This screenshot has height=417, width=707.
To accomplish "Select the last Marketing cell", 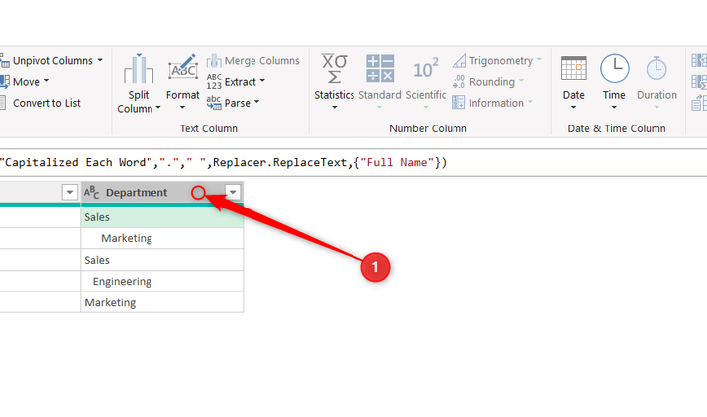I will coord(162,302).
